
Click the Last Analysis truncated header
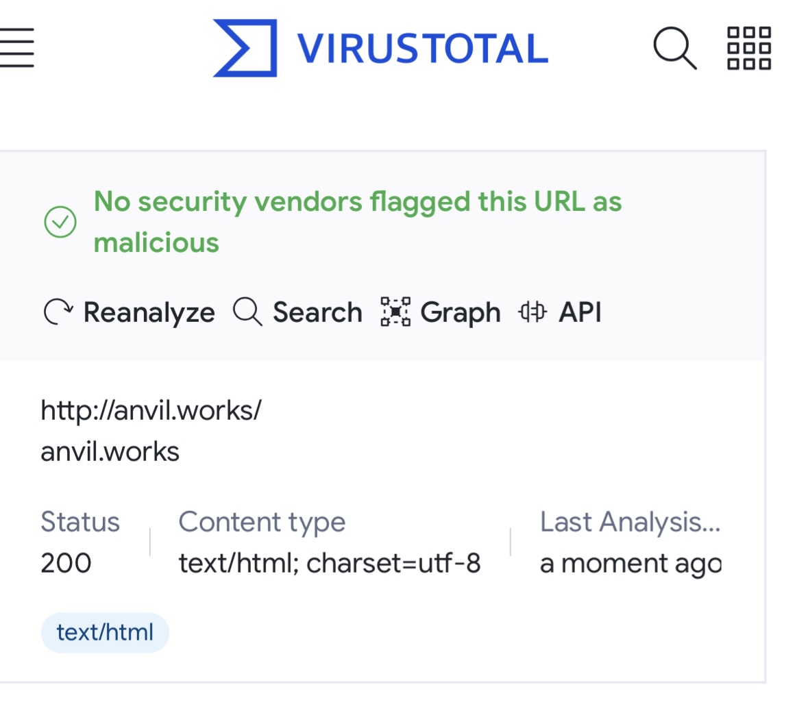[x=631, y=522]
